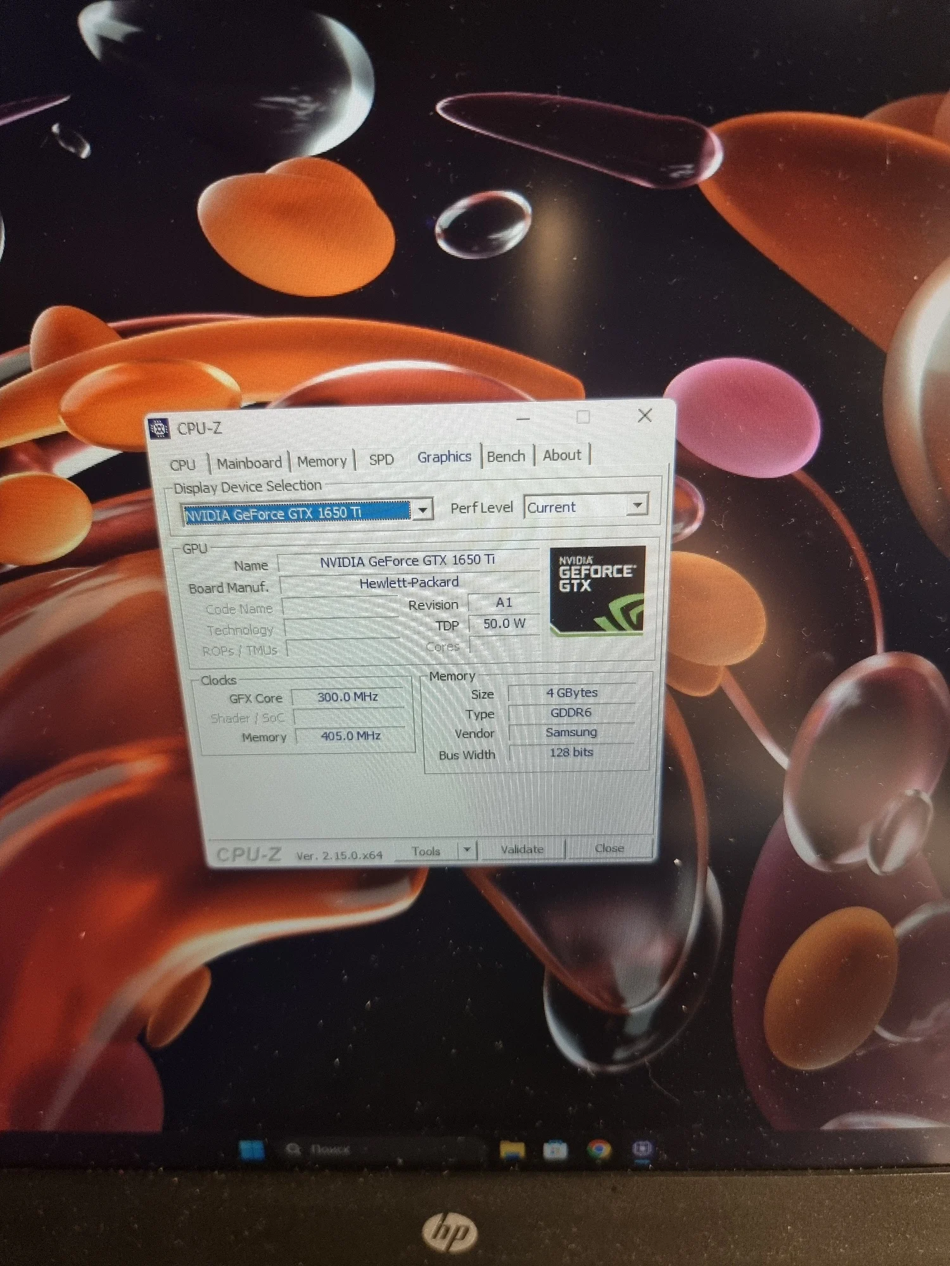Screen dimensions: 950x1266
Task: Click the memory Vendor value 'Samsung'
Action: coord(571,732)
